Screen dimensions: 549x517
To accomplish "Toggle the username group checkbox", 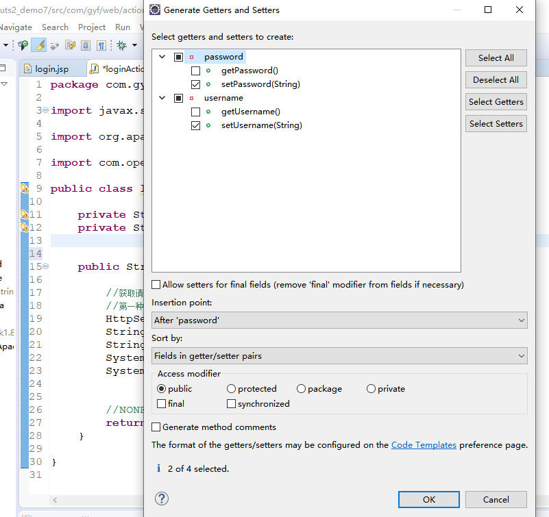I will (x=179, y=99).
